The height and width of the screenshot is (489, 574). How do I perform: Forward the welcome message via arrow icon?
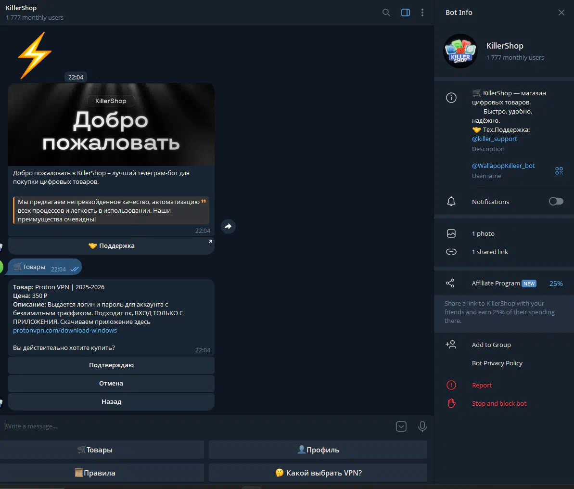tap(228, 226)
